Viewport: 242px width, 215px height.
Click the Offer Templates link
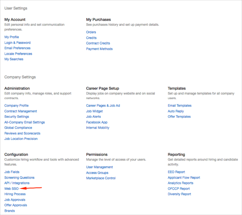click(179, 117)
